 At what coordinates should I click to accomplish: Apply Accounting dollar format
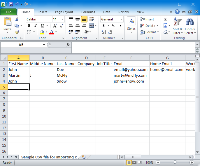click(103, 26)
